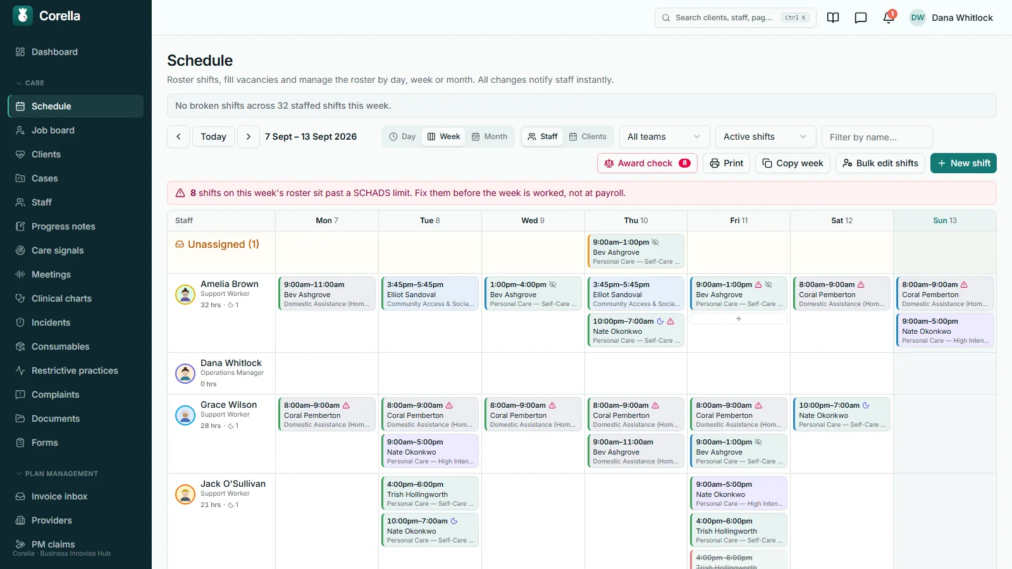Image resolution: width=1012 pixels, height=569 pixels.
Task: Switch roster to Staff view
Action: 543,137
